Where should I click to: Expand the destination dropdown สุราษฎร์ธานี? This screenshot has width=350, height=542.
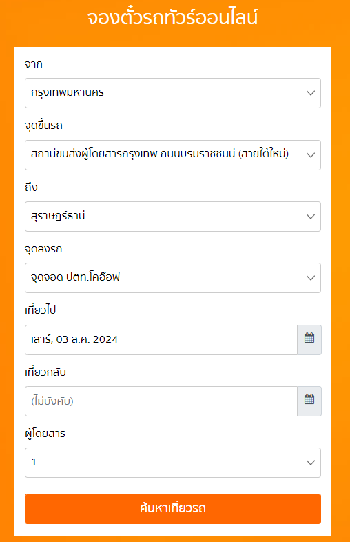click(x=173, y=217)
